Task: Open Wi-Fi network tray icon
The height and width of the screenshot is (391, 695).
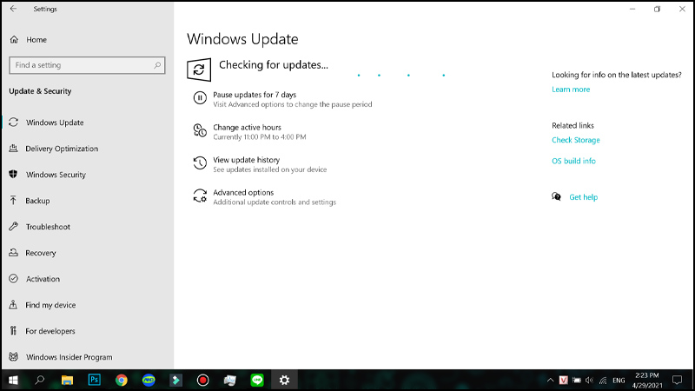Action: point(603,380)
